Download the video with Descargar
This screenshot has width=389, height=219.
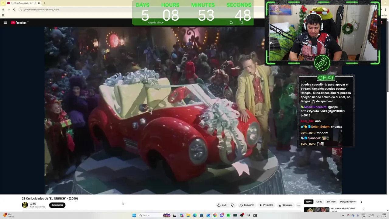click(285, 205)
